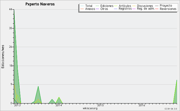
Task: Click the Otros legend label
Action: tap(104, 9)
